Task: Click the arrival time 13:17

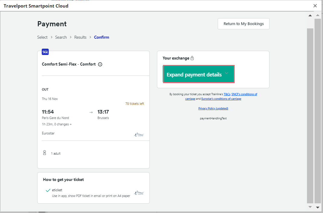Action: (x=103, y=112)
